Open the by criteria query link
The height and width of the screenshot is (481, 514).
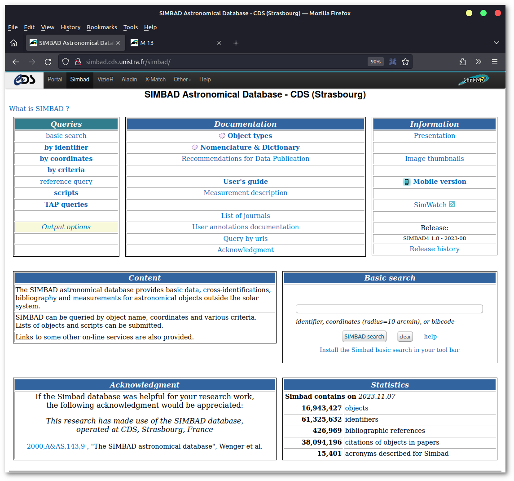[66, 170]
